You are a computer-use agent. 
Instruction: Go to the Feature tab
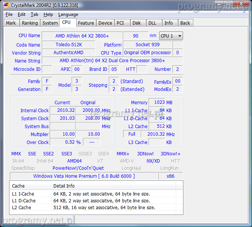point(86,23)
